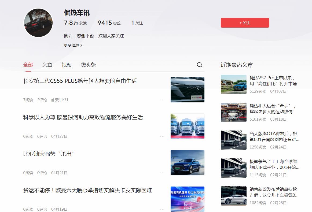Switch to the 文章 tab
Viewport: 312px width, 212px height.
point(47,65)
